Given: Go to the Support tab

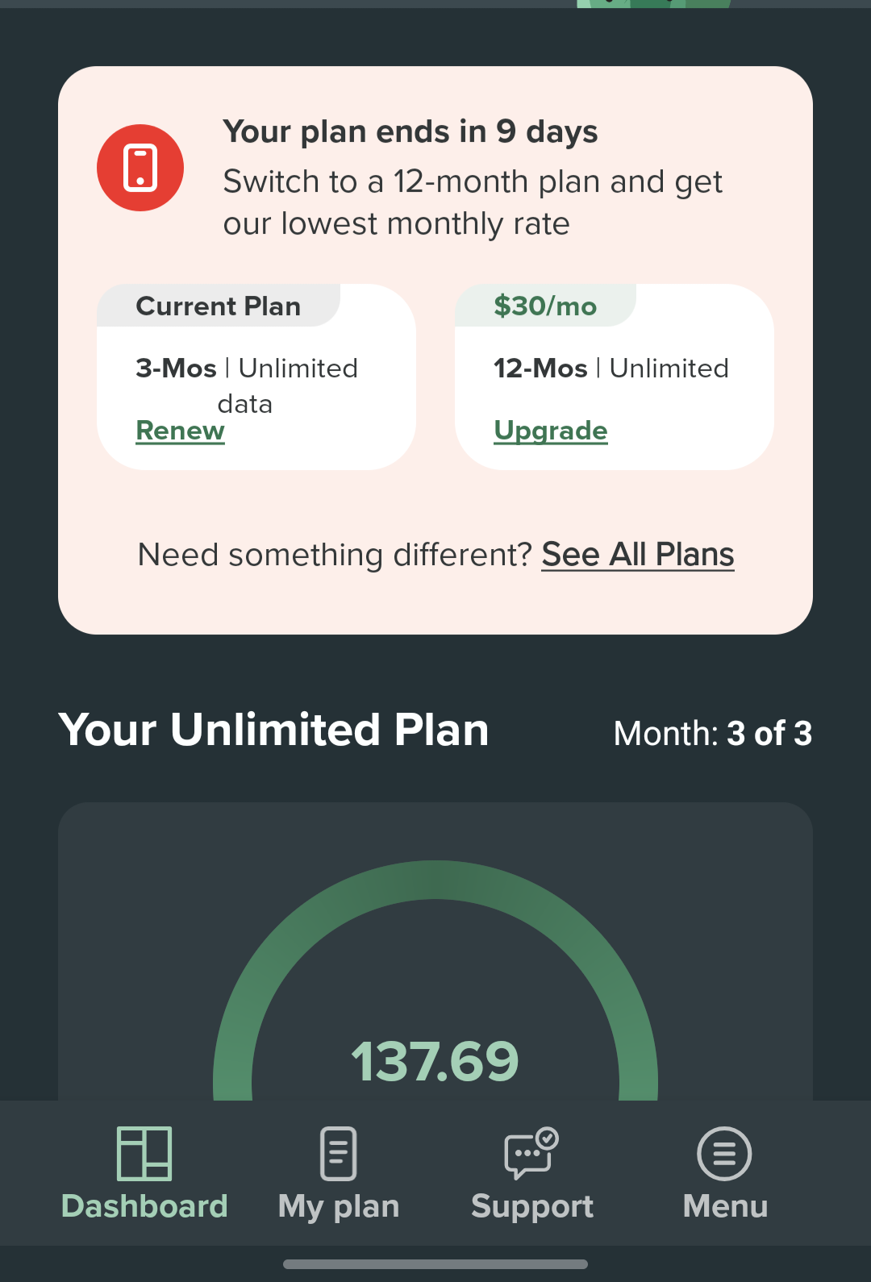Looking at the screenshot, I should (531, 1206).
